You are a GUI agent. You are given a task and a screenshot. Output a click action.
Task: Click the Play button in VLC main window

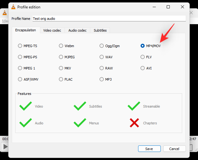pyautogui.click(x=5, y=147)
